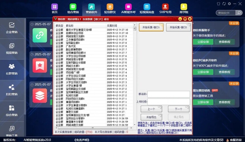Select row 私域引流群
The width and height of the screenshot is (245, 142).
pyautogui.click(x=94, y=95)
